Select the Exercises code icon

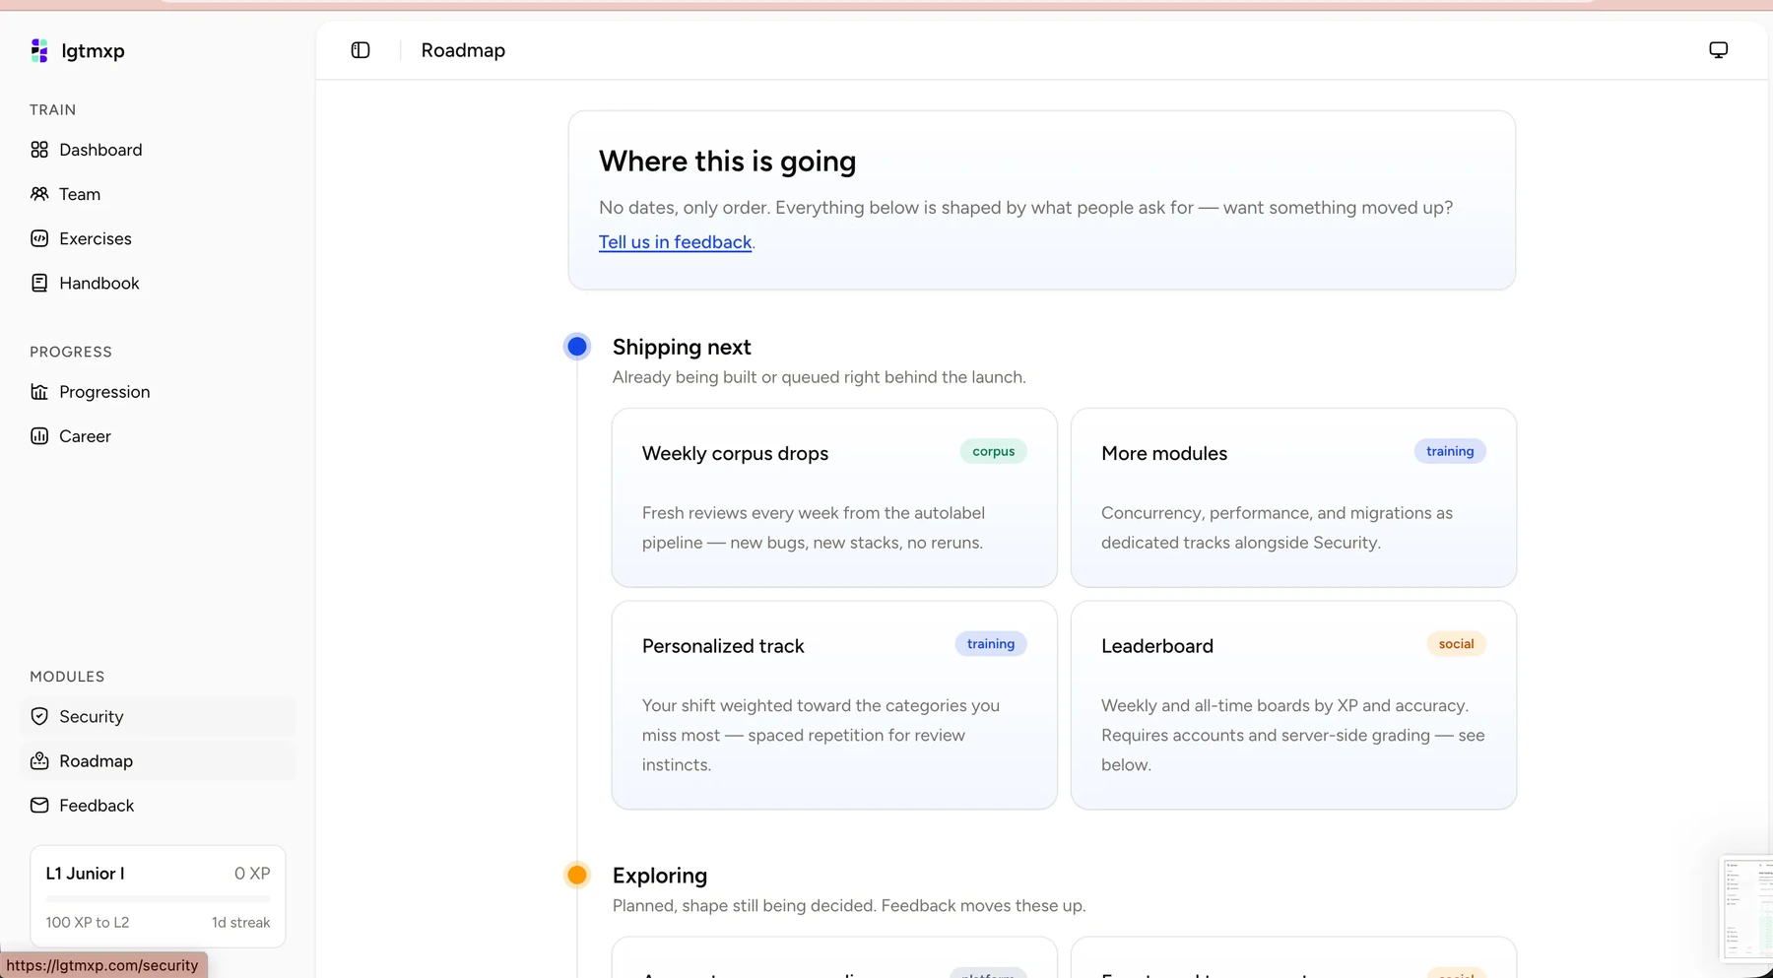tap(39, 238)
